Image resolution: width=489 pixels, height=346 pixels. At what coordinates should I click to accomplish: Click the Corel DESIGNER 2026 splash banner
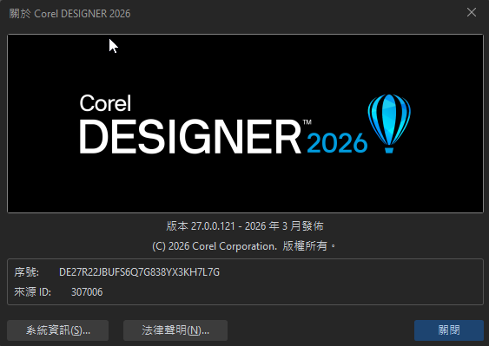tap(245, 124)
